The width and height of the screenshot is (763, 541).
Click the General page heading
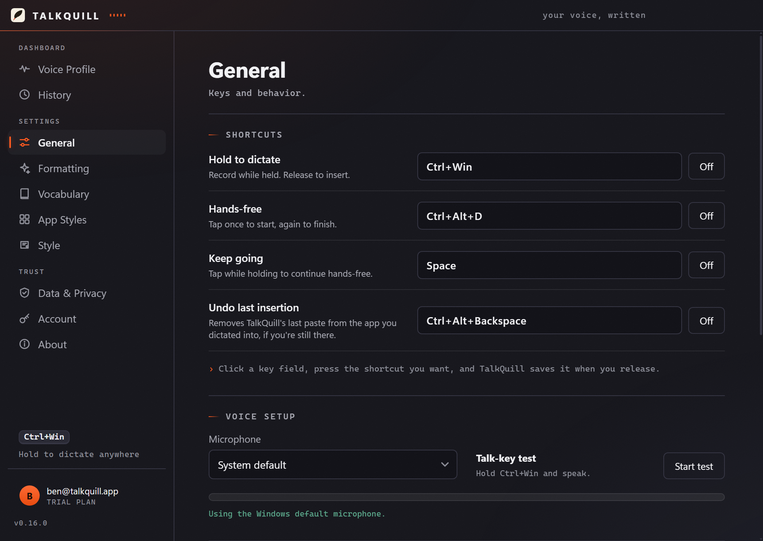tap(247, 70)
